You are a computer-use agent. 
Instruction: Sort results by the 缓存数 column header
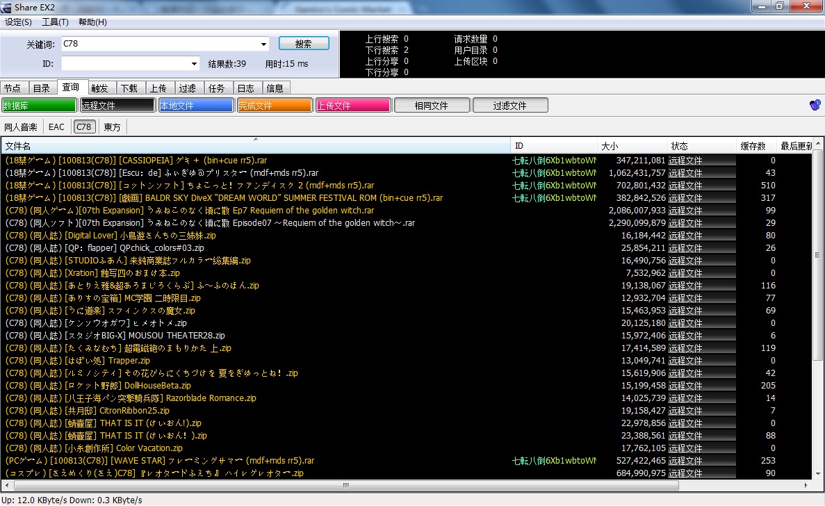tap(756, 146)
